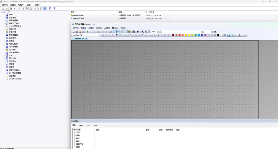Open the 100% zoom level dropdown
The image size is (278, 149).
pos(158,32)
